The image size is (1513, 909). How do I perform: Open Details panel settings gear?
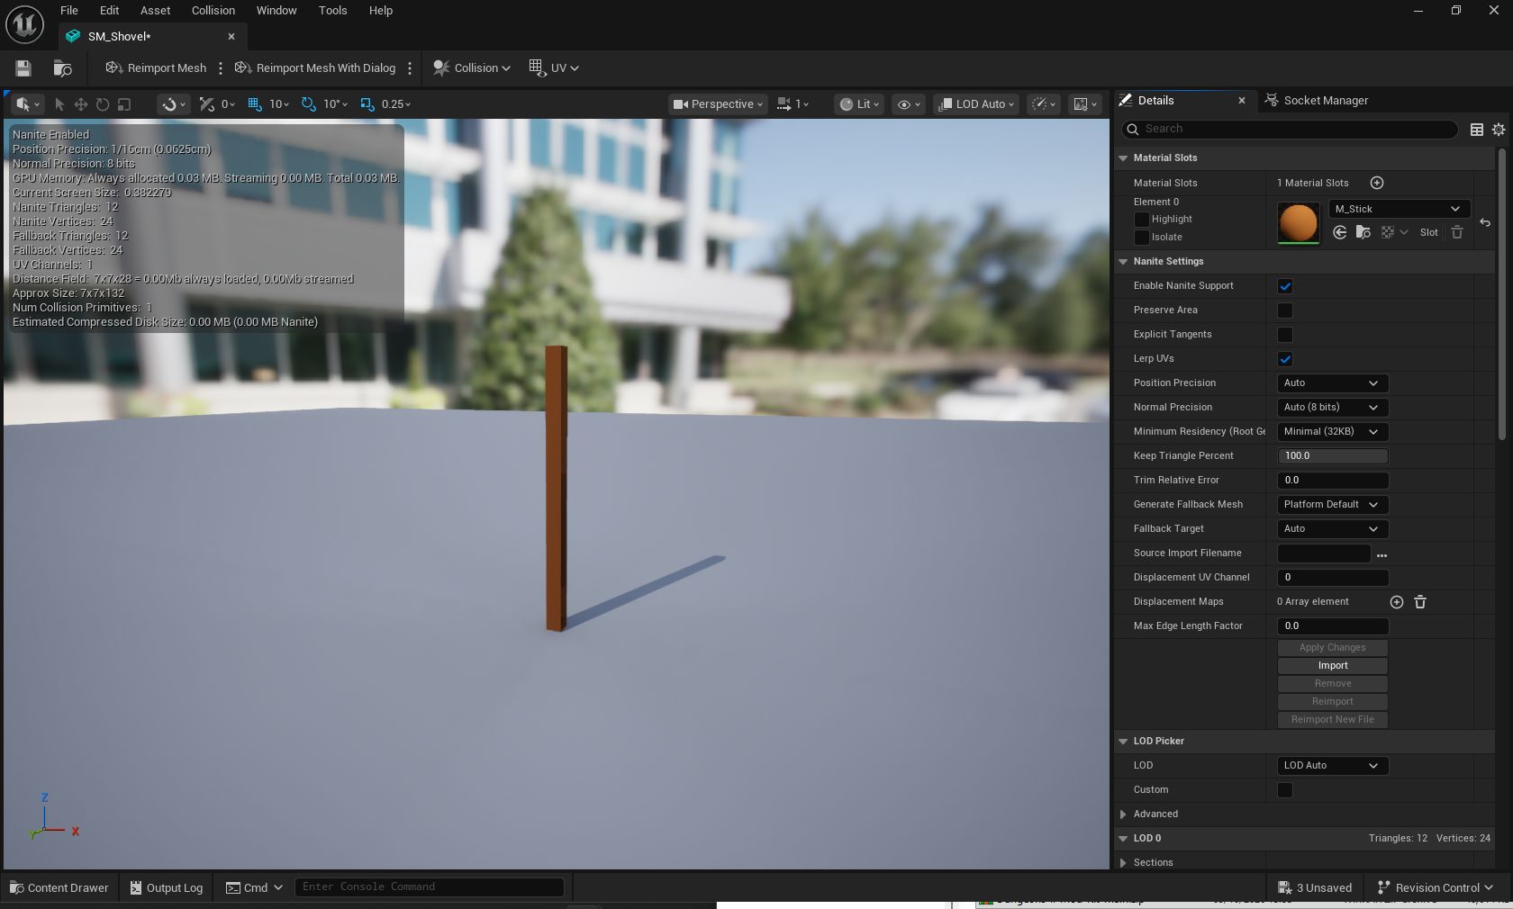click(1499, 130)
